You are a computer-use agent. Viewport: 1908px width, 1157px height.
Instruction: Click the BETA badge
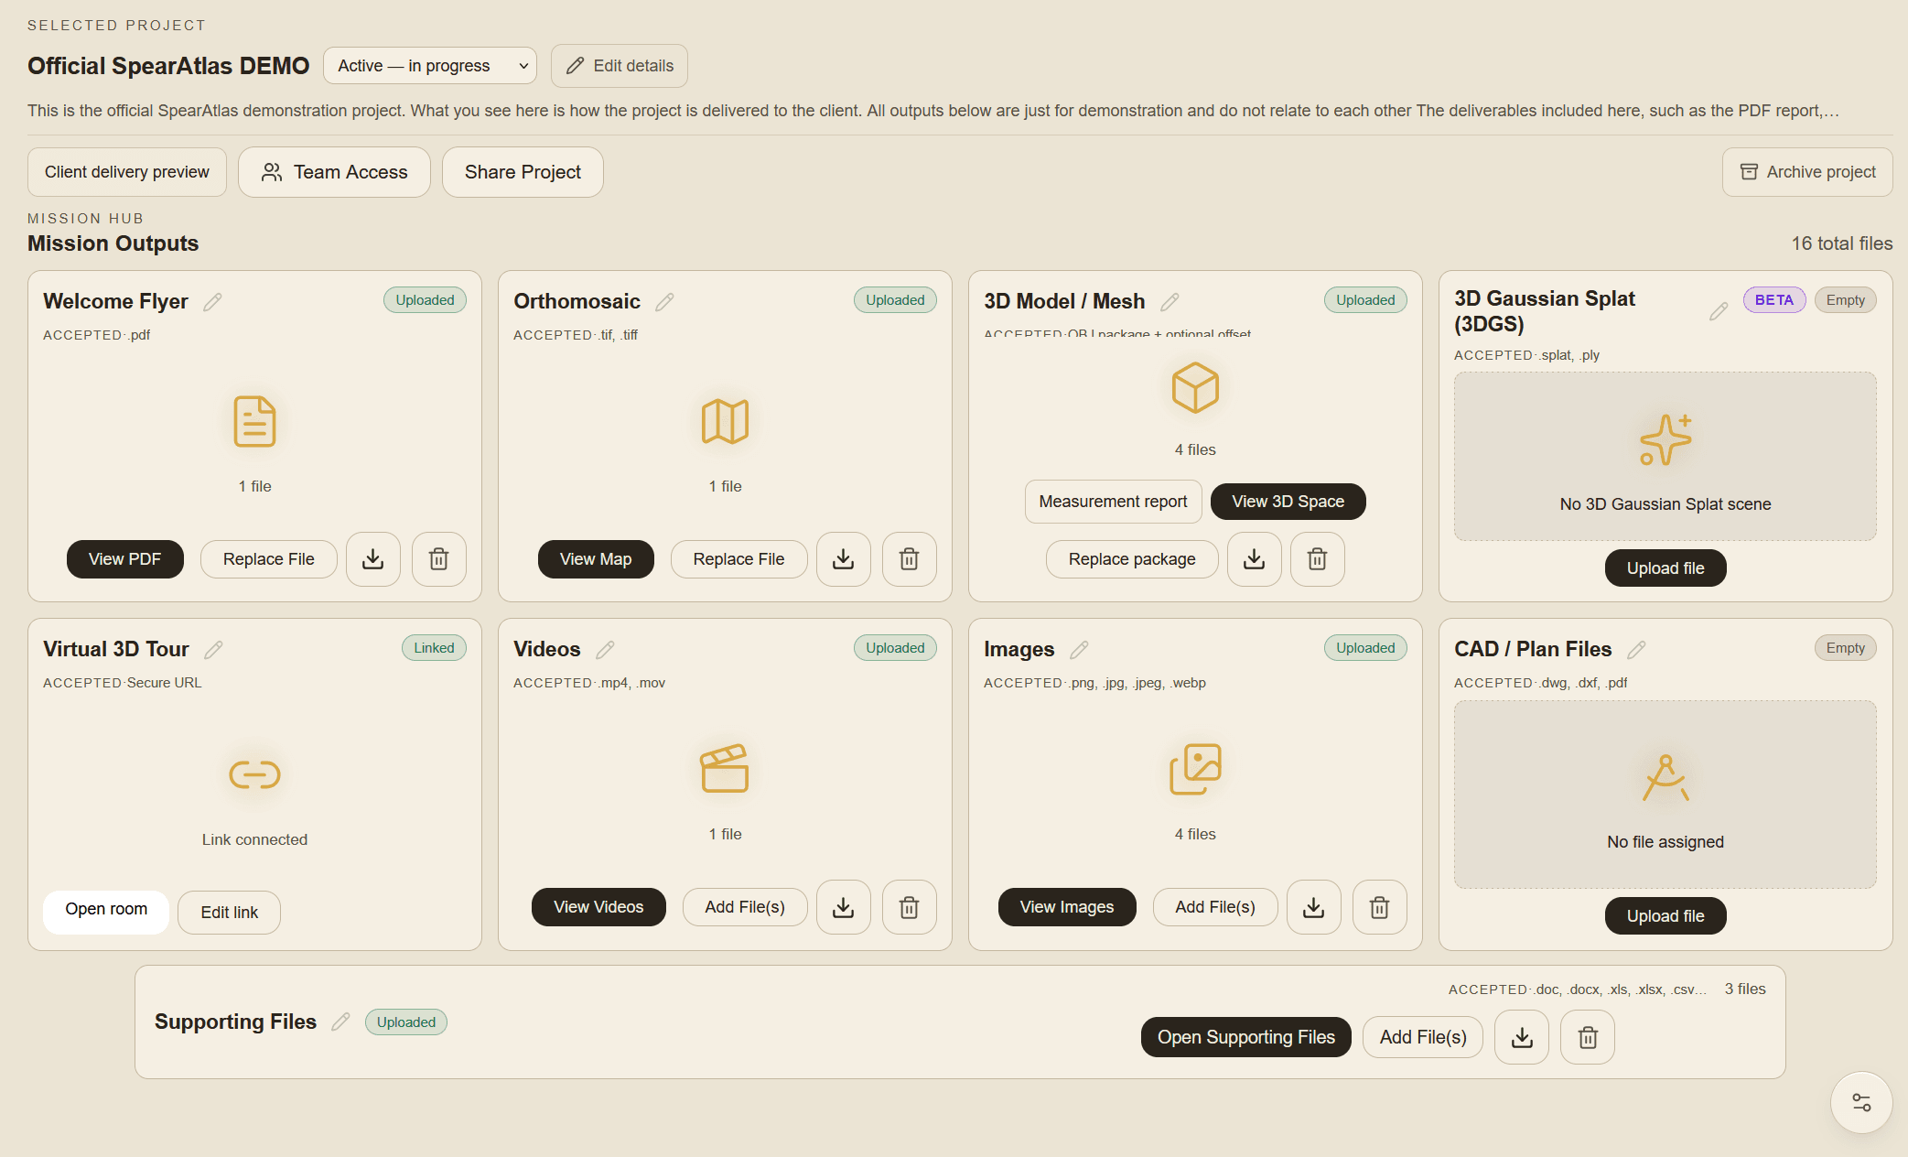coord(1774,300)
